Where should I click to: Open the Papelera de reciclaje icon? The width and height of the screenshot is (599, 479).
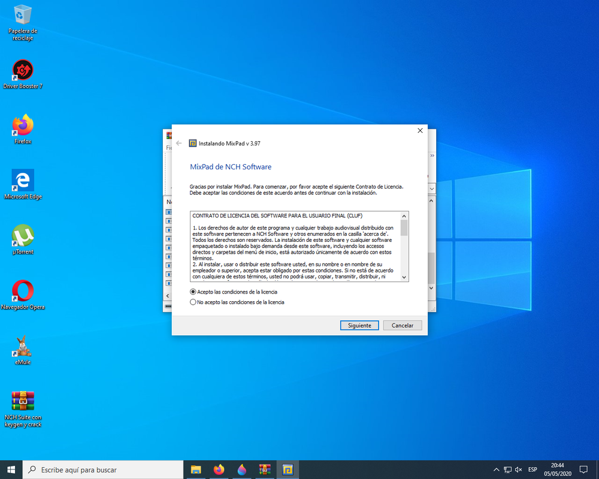pos(23,23)
